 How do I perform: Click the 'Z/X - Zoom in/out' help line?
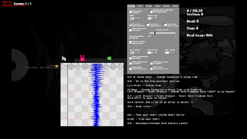coord(139,106)
